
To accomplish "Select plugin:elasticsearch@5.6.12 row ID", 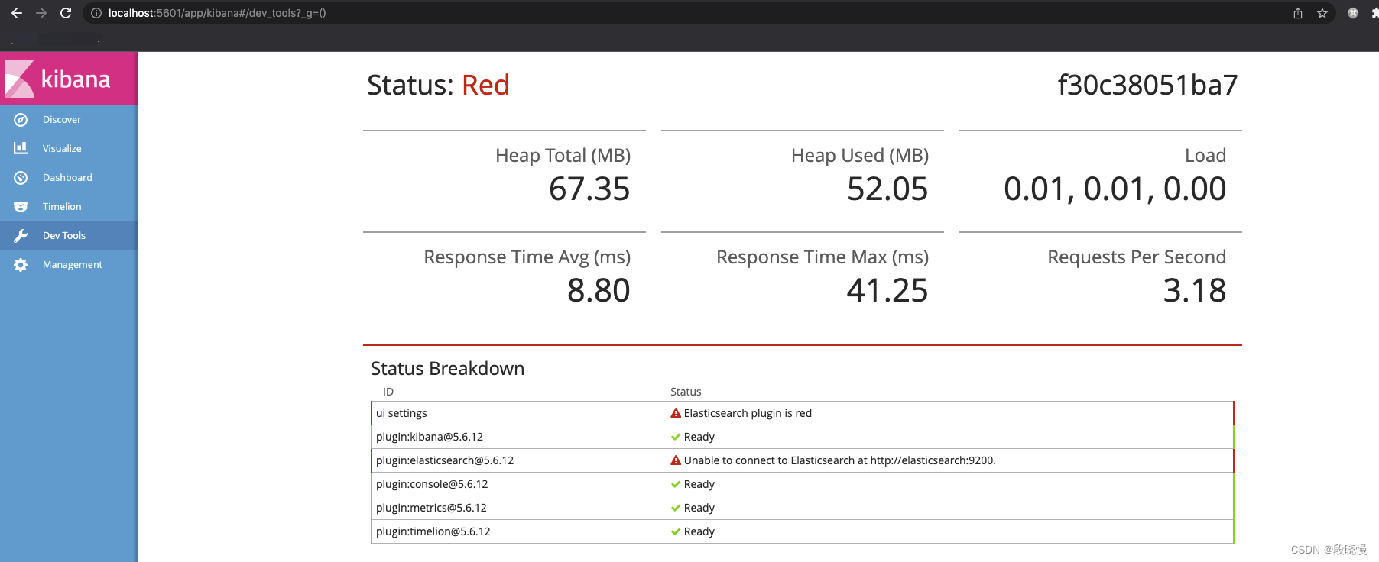I will [x=445, y=460].
